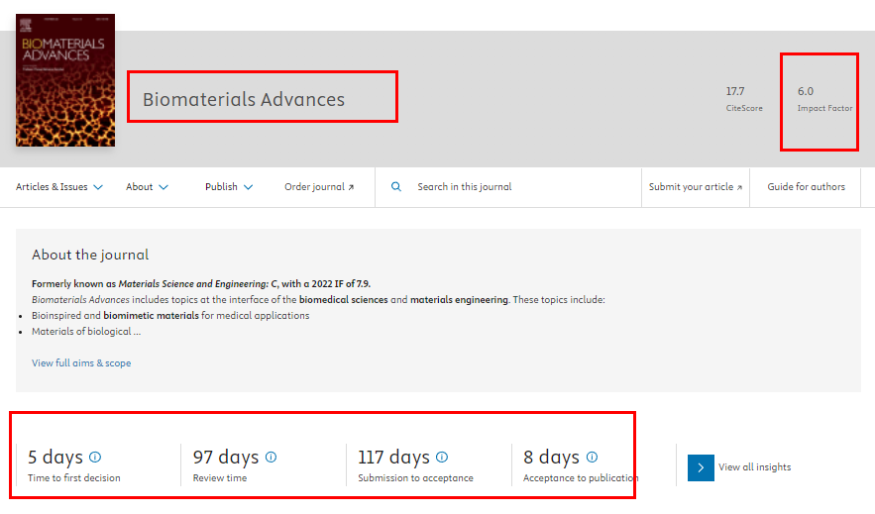Screen dimensions: 875x514
Task: Click the blue arrow View all insights button
Action: (701, 467)
